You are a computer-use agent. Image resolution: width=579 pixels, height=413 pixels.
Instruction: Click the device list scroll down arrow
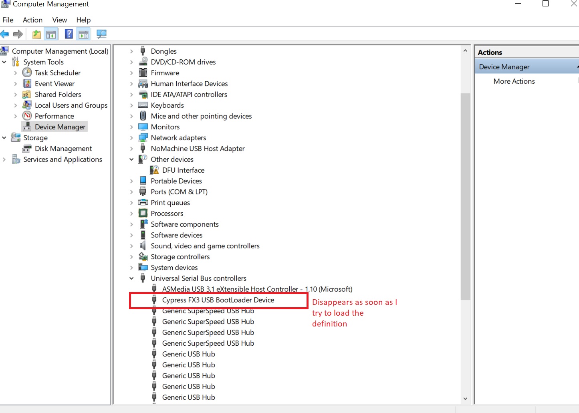465,399
